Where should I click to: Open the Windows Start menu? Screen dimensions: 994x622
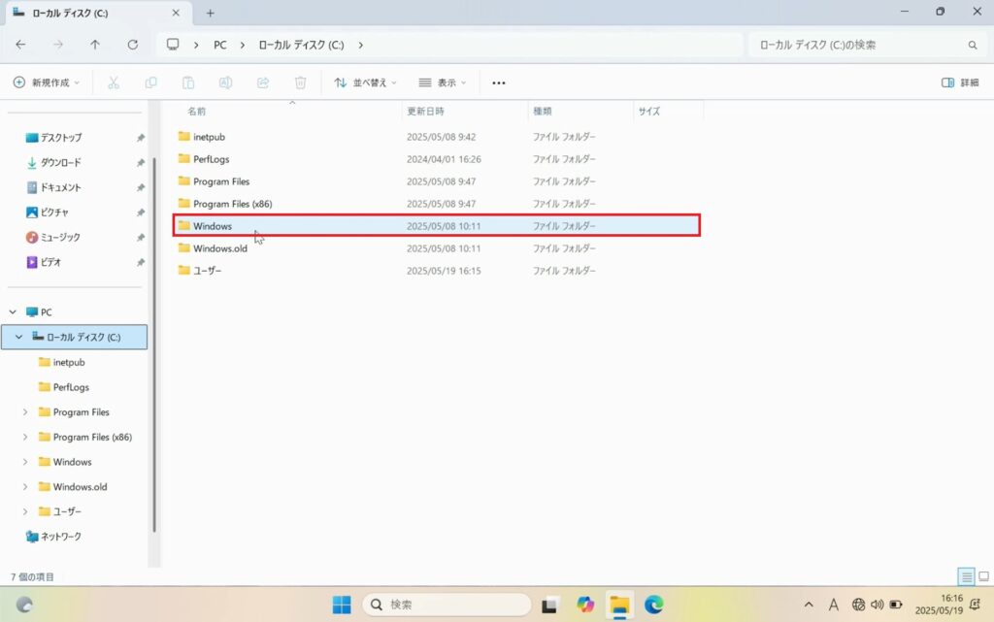342,605
